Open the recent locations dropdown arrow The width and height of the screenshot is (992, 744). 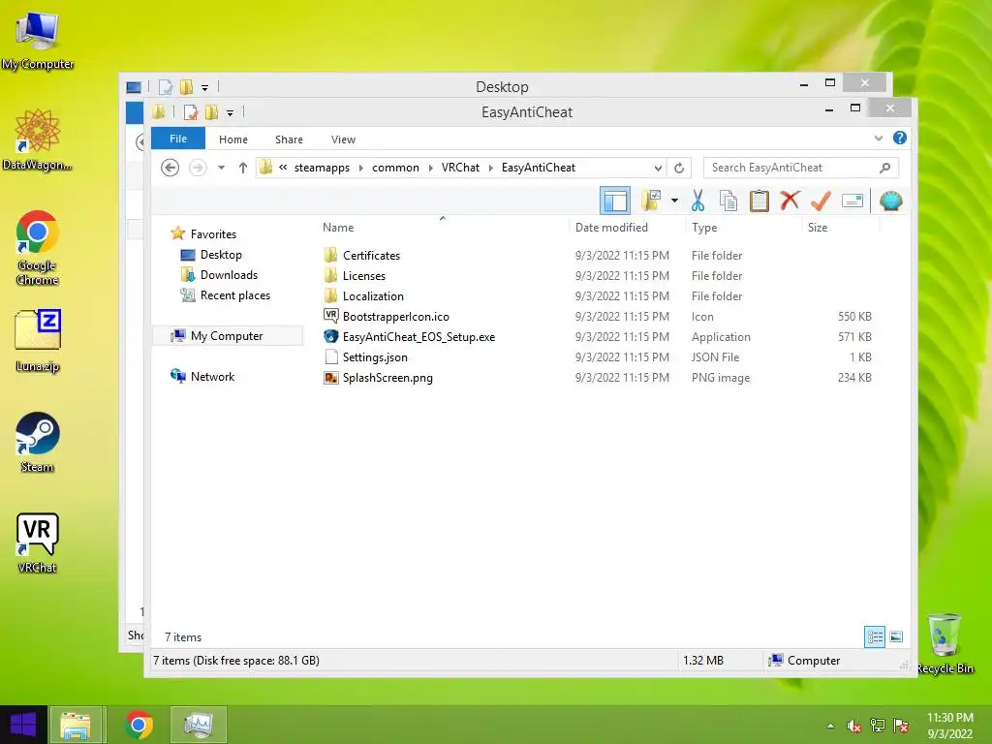point(221,168)
